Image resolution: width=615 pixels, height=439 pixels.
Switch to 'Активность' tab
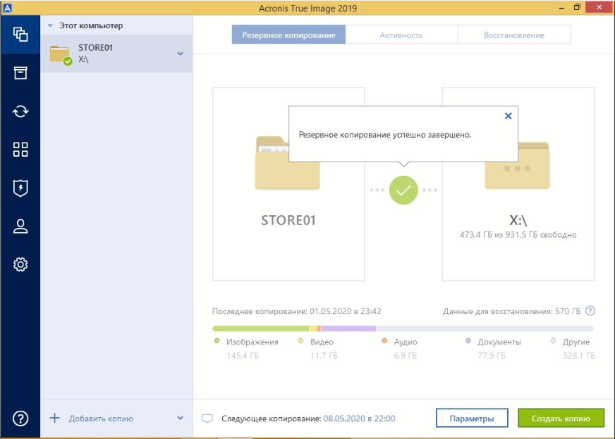(401, 35)
